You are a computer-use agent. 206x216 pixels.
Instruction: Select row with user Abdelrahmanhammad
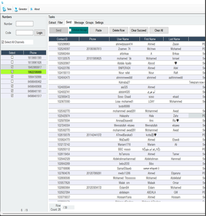[127, 159]
